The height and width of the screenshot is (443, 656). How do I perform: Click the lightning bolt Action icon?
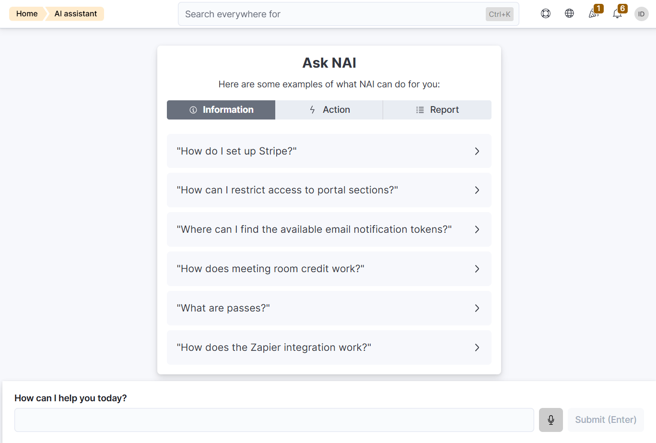pos(312,110)
